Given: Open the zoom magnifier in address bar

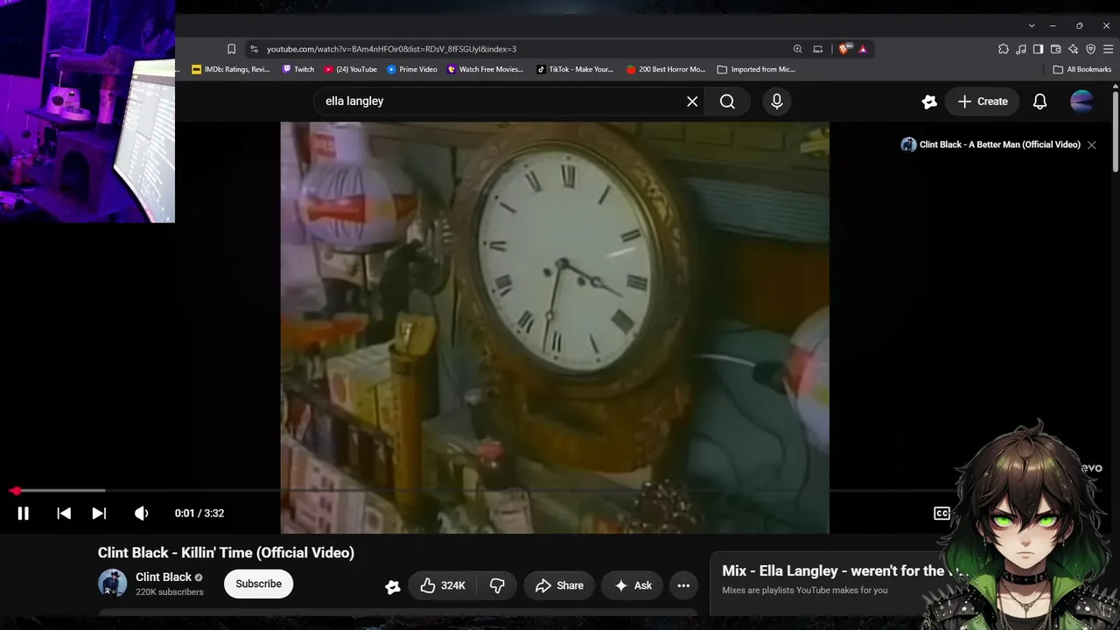Looking at the screenshot, I should (797, 49).
